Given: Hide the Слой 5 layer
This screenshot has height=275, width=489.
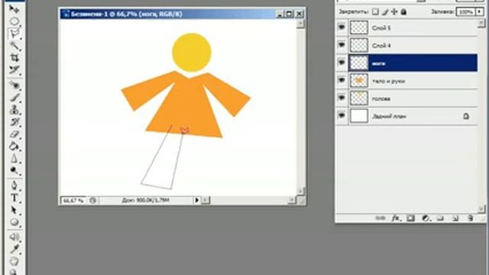Looking at the screenshot, I should point(342,27).
